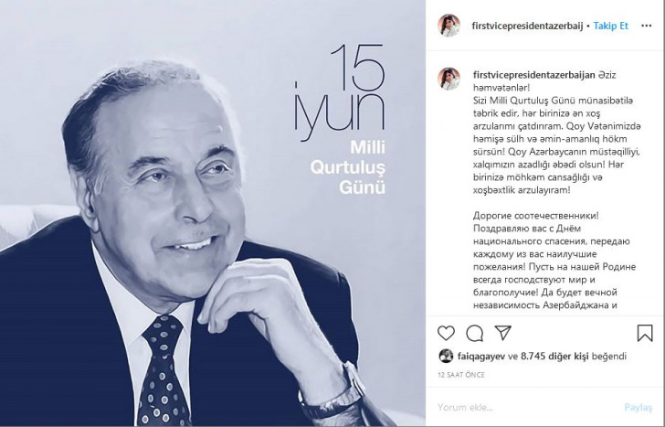Open caption author's profile avatar

coord(449,79)
